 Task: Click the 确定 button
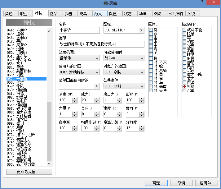click(x=156, y=183)
